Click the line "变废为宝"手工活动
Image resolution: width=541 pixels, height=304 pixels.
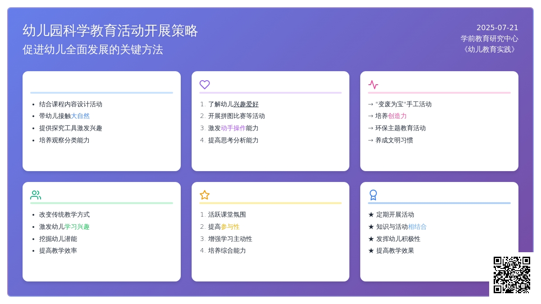point(400,104)
